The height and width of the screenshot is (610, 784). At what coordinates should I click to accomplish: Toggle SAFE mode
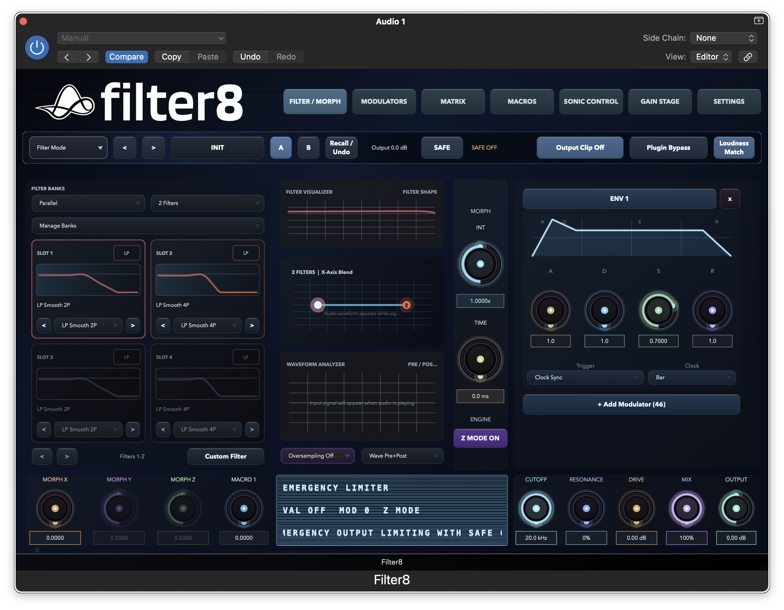[442, 147]
